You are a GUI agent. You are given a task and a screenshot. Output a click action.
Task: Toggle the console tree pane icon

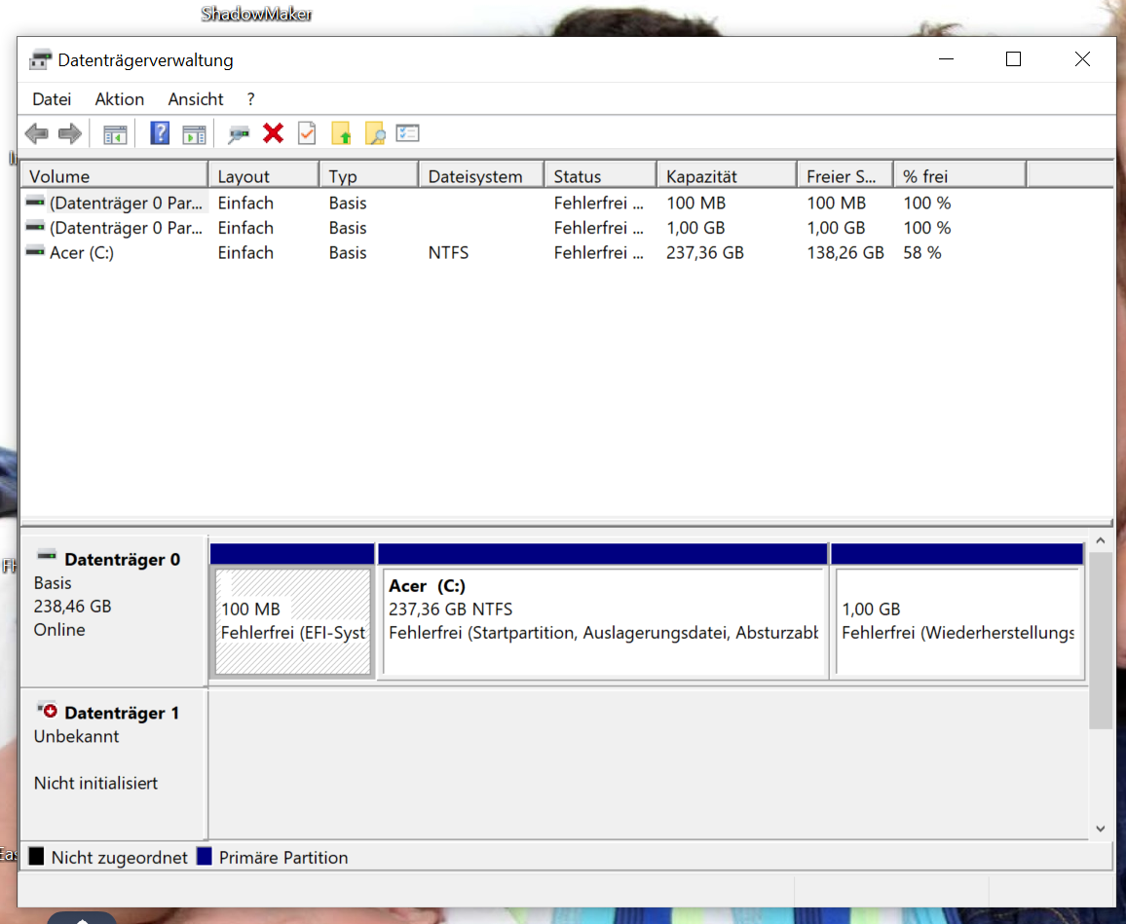[x=114, y=133]
